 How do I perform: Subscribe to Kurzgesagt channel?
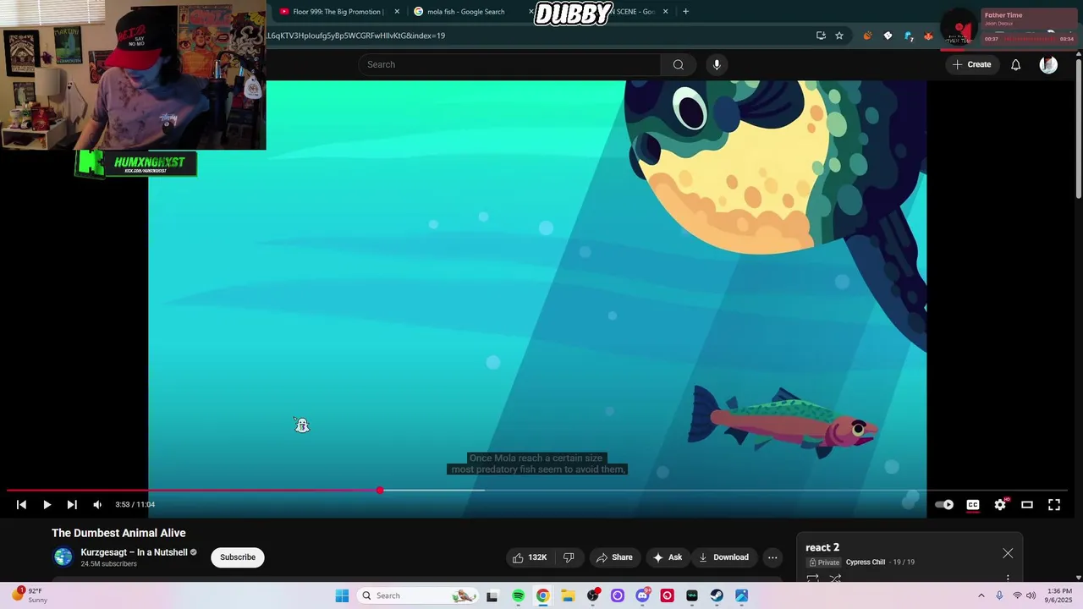[x=238, y=557]
